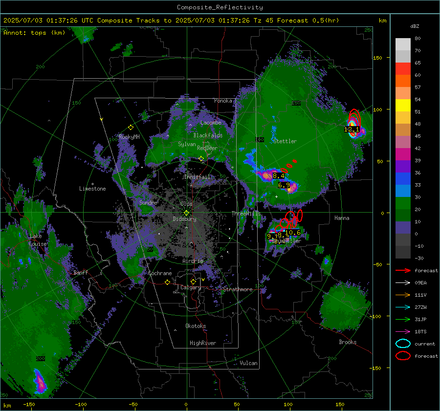Click the red 'forecast' ellipse legend symbol
The height and width of the screenshot is (411, 440).
point(403,356)
